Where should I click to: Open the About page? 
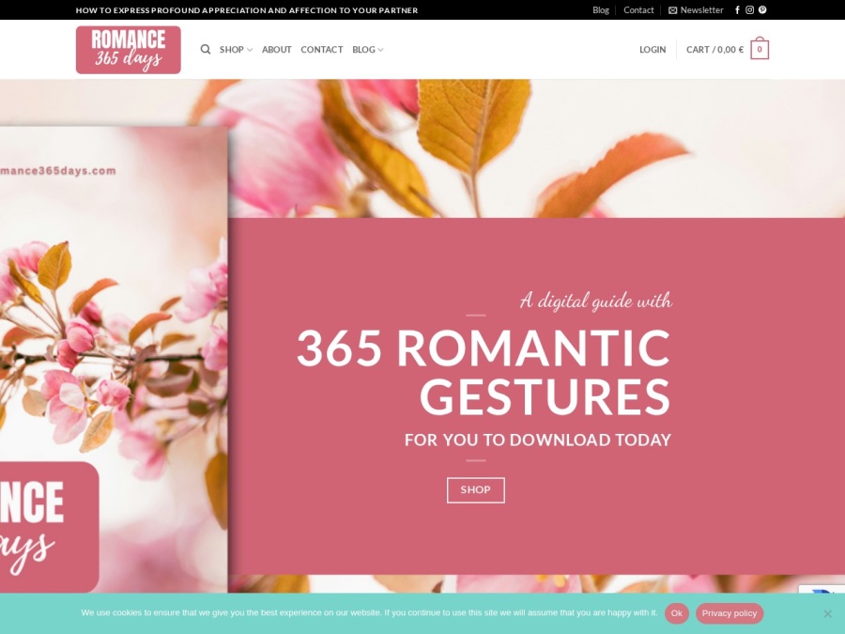tap(276, 50)
